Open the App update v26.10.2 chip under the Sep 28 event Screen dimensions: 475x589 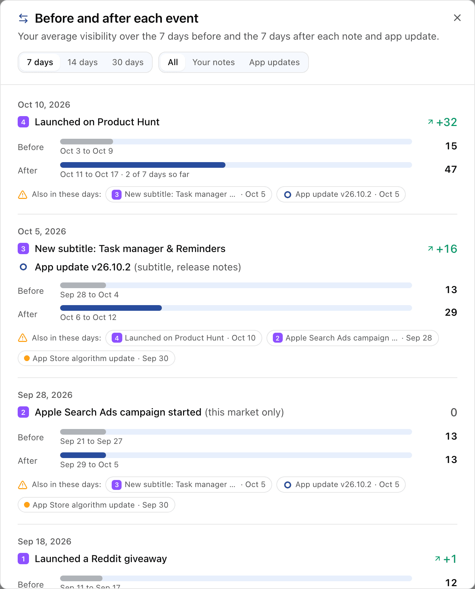point(341,485)
